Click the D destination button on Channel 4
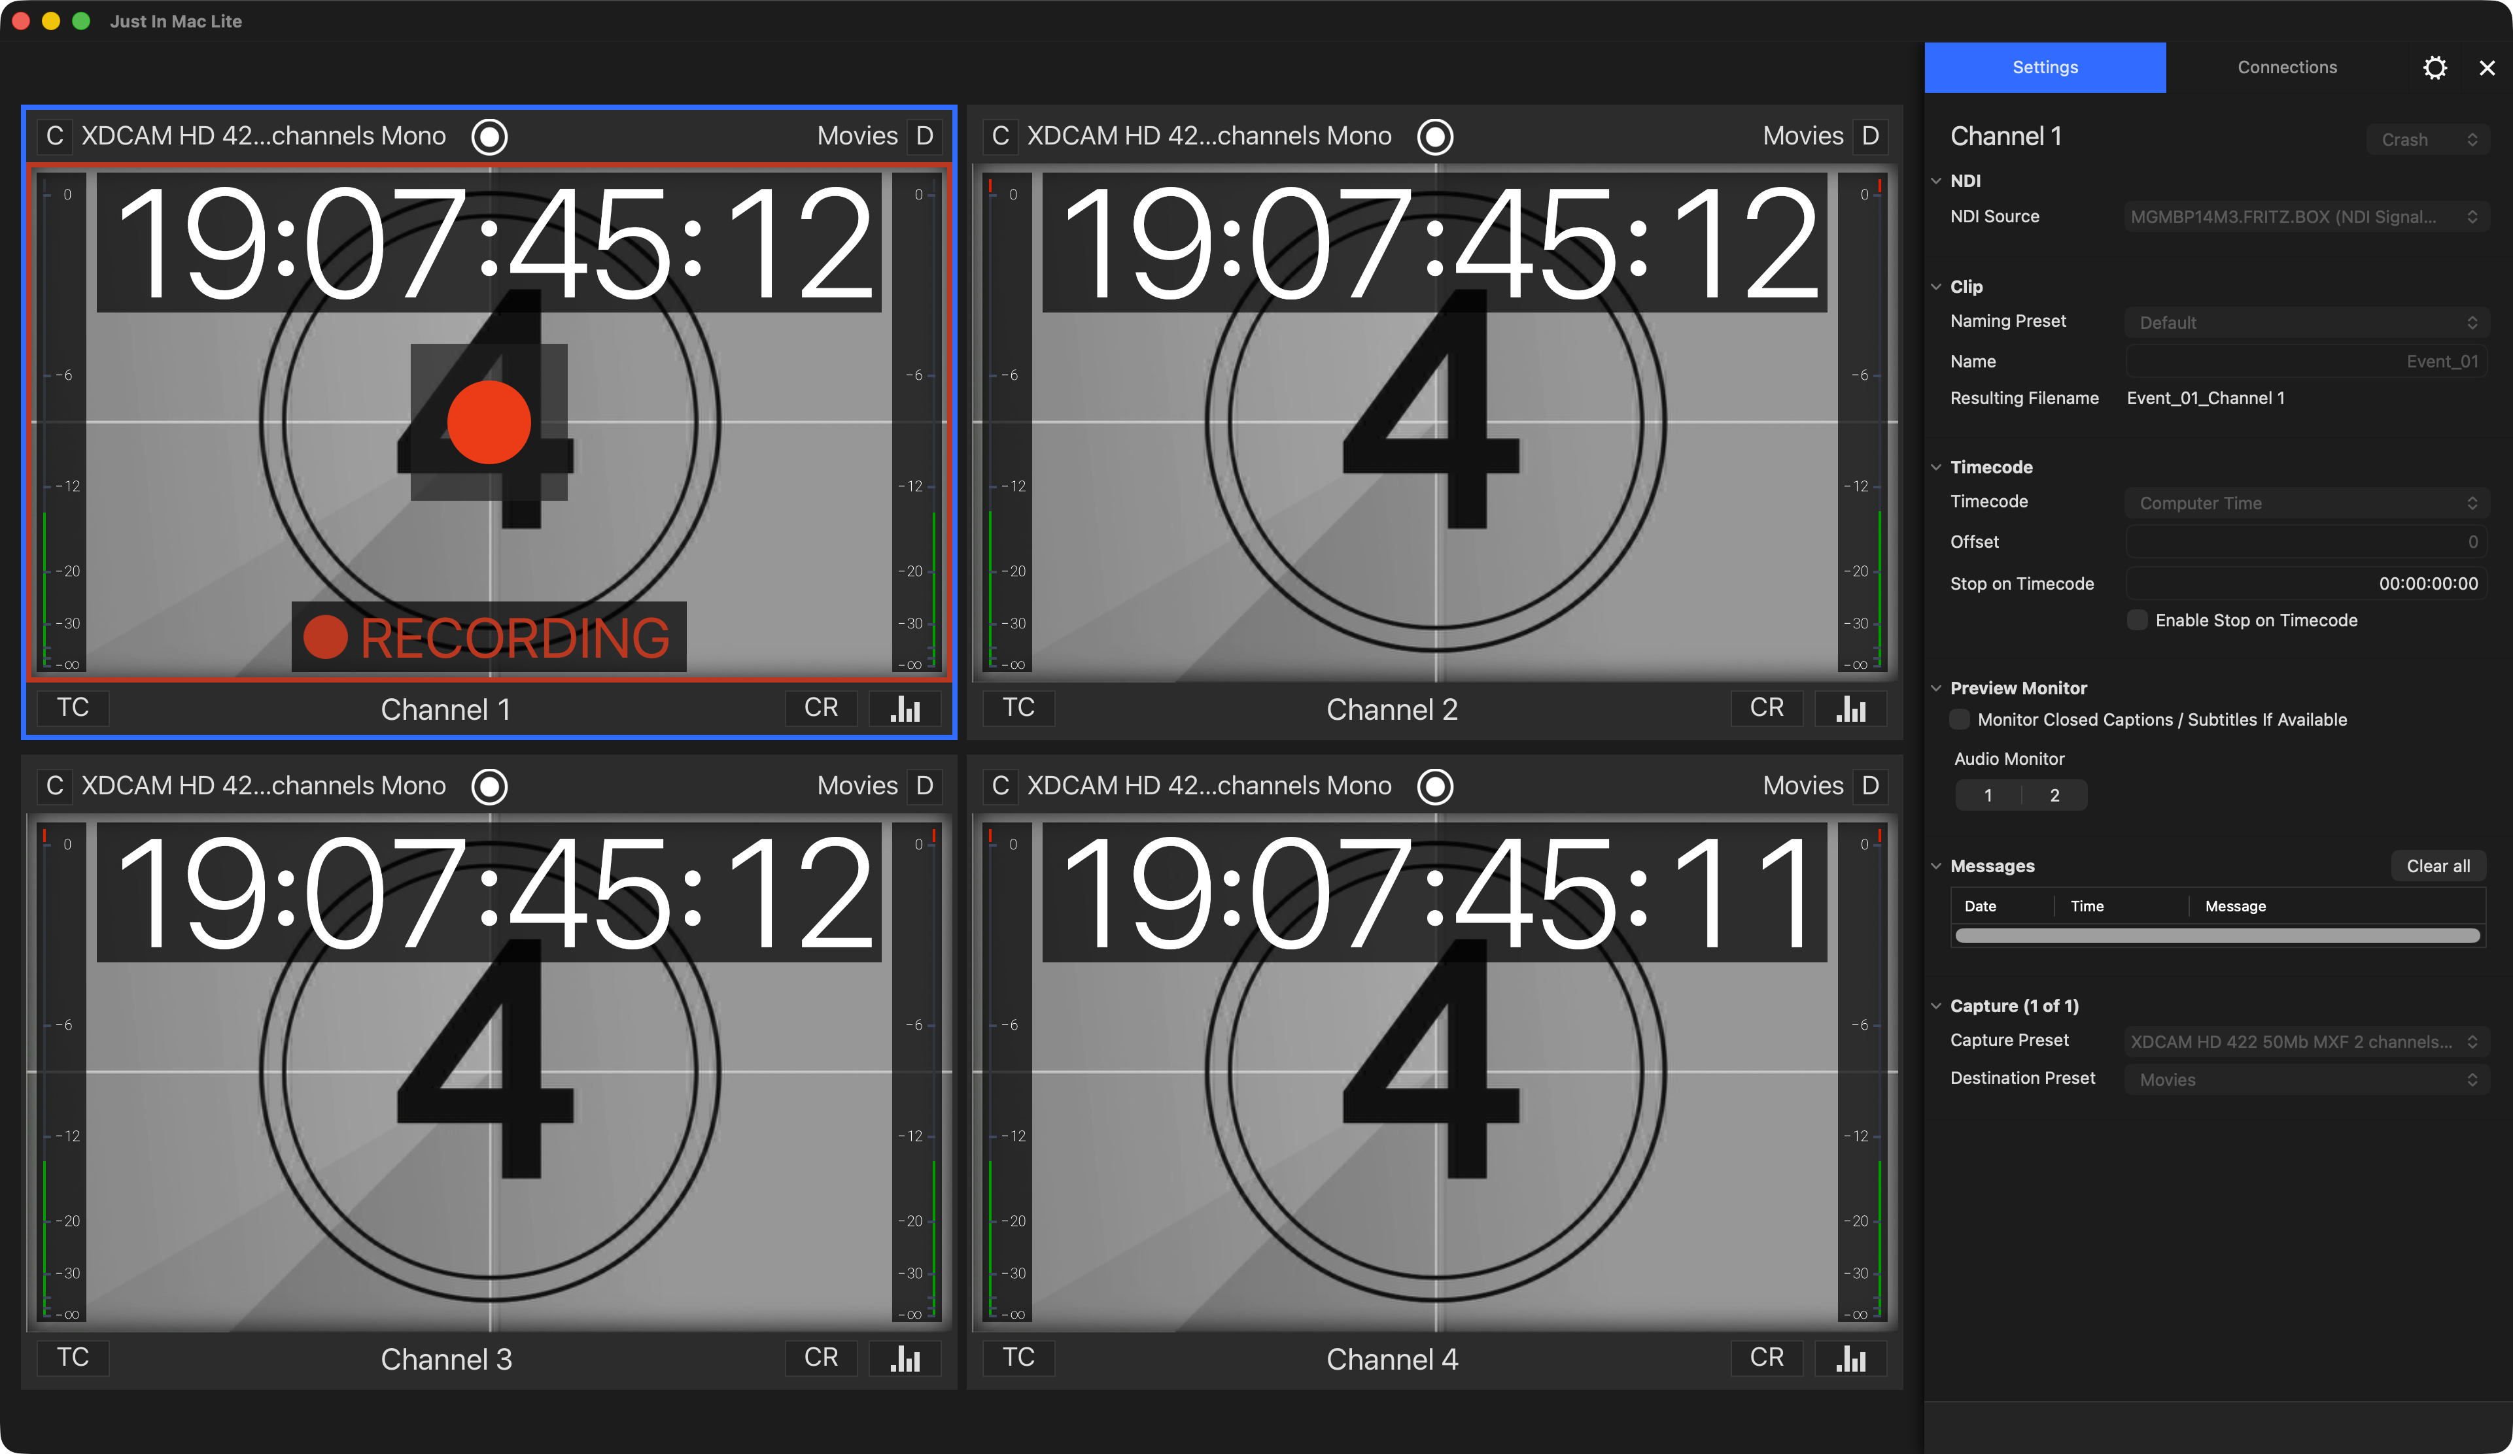The width and height of the screenshot is (2513, 1454). [1870, 786]
